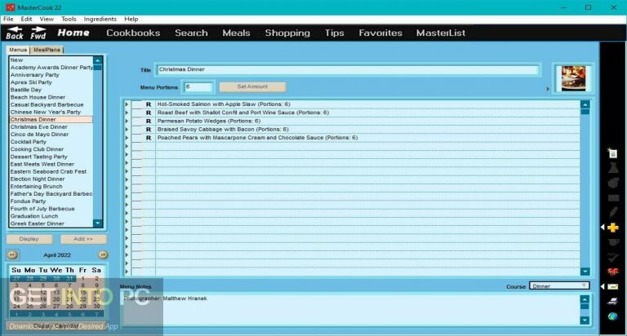Click the Fwd navigation arrow

(x=38, y=33)
